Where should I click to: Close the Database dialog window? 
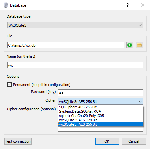click(x=143, y=5)
